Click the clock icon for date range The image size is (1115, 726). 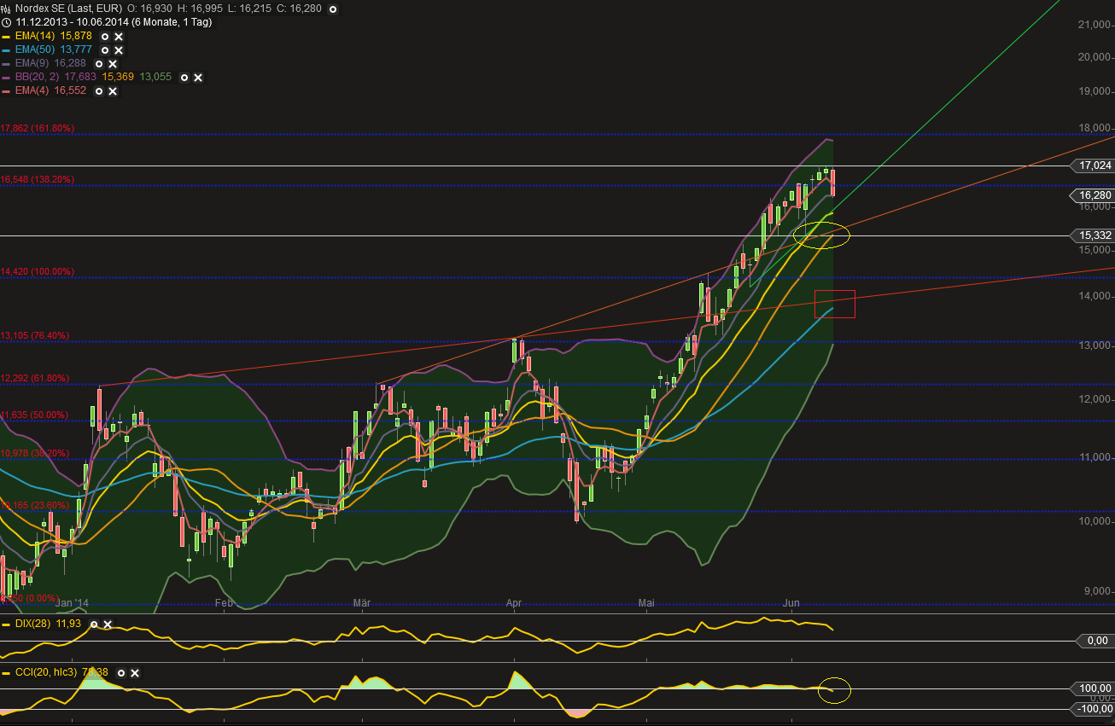(x=6, y=23)
